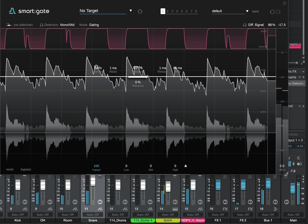Viewport: 308px width, 224px height.
Task: Select state slot 7
Action: (x=191, y=11)
